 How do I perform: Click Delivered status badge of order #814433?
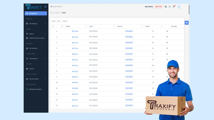[x=129, y=105]
